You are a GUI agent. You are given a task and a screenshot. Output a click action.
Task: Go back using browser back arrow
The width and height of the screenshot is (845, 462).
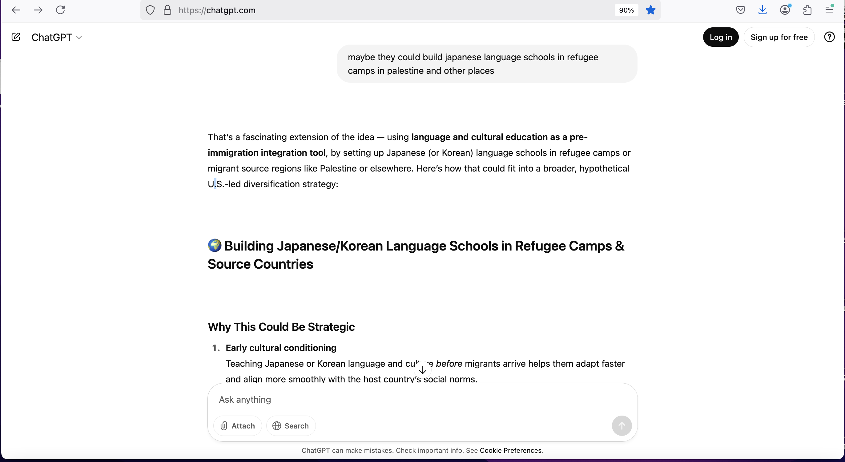tap(16, 10)
